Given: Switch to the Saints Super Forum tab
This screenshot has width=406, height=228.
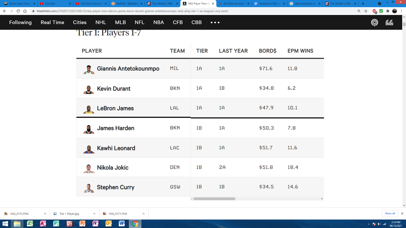Looking at the screenshot, I should click(19, 3).
